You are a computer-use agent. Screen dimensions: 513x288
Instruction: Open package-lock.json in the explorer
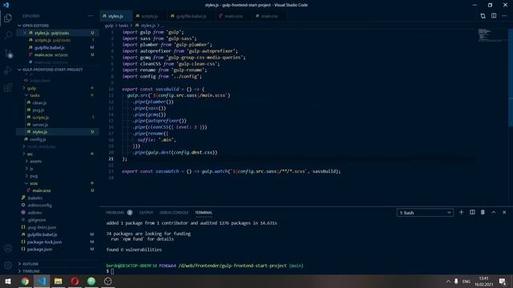[x=44, y=242]
